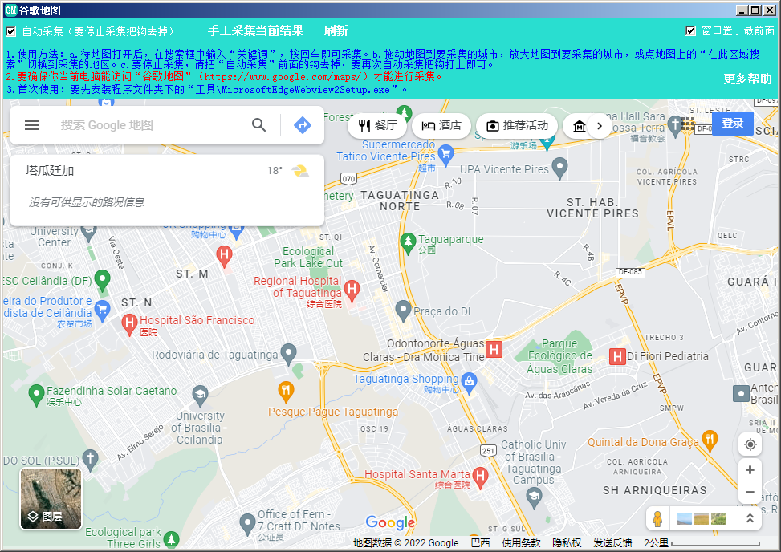Select the Street View pegman icon
The height and width of the screenshot is (552, 781).
[658, 518]
